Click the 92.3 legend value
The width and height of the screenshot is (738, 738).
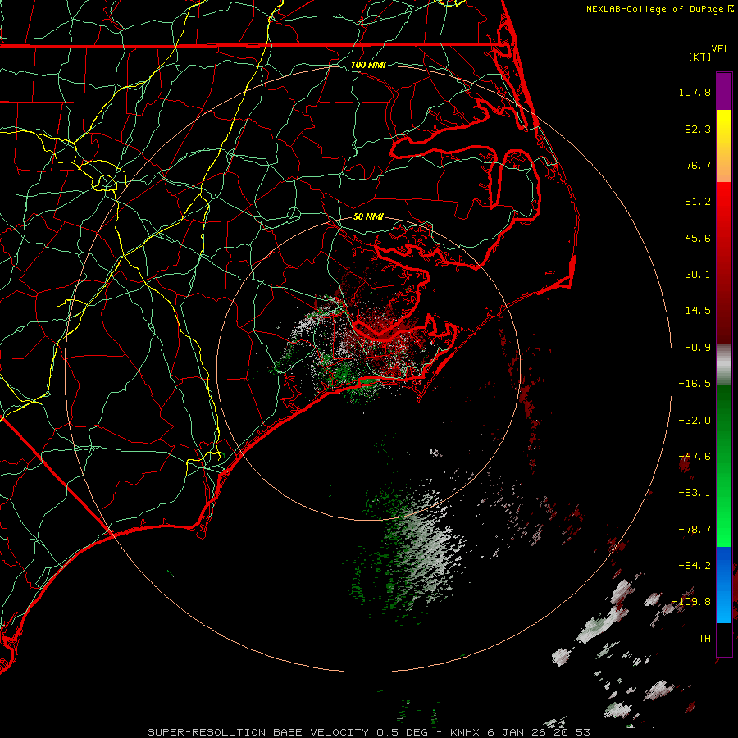pos(698,129)
